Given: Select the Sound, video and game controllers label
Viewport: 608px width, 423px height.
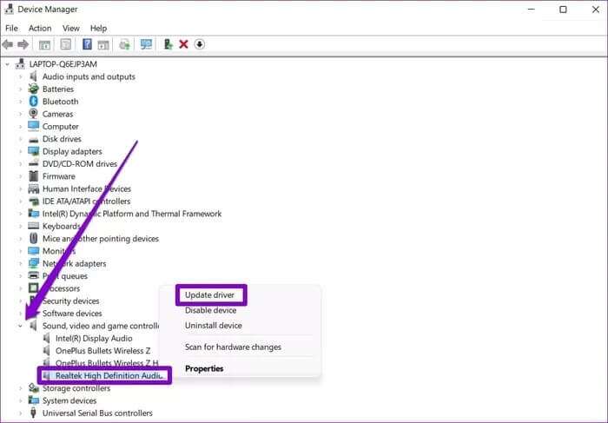Looking at the screenshot, I should (x=101, y=326).
